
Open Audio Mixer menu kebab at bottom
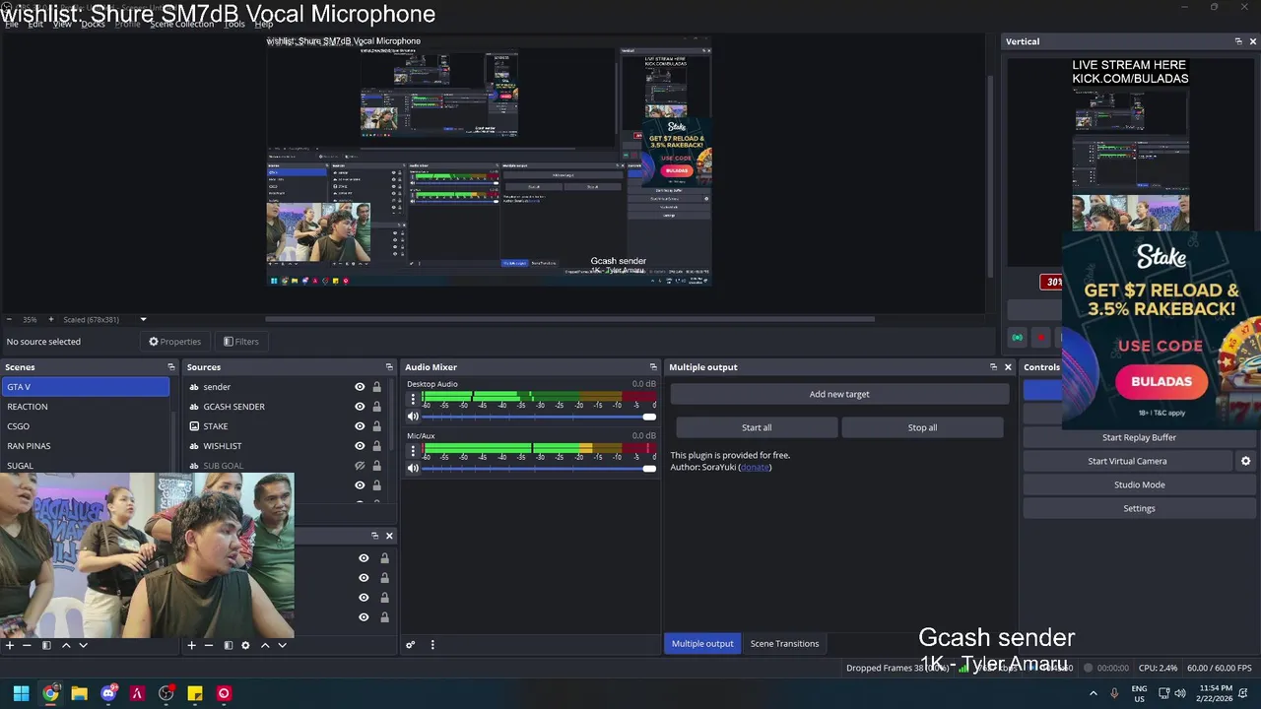[x=432, y=645]
